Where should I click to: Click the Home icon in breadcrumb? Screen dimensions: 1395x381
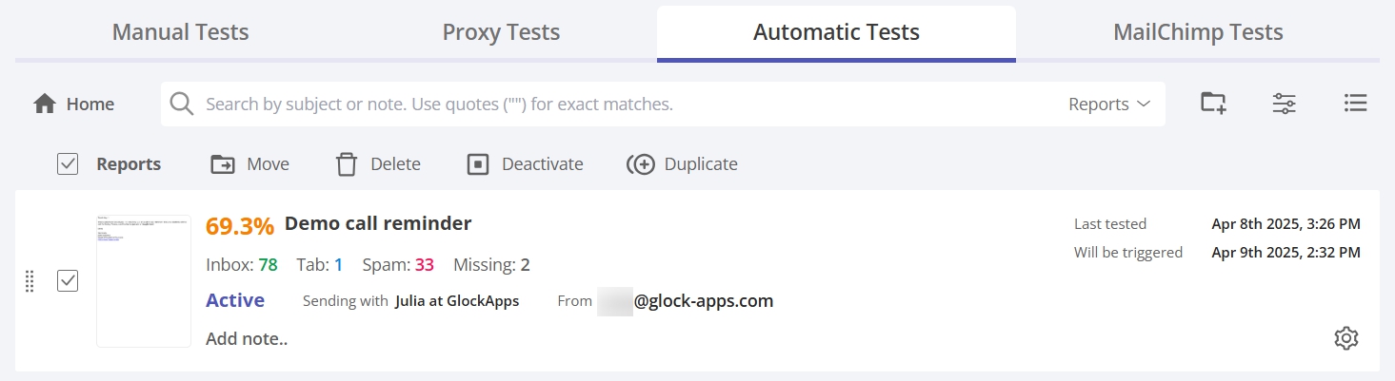coord(45,105)
